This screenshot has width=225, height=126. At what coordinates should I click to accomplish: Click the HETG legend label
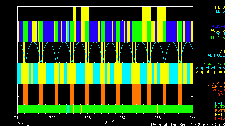tap(220, 7)
